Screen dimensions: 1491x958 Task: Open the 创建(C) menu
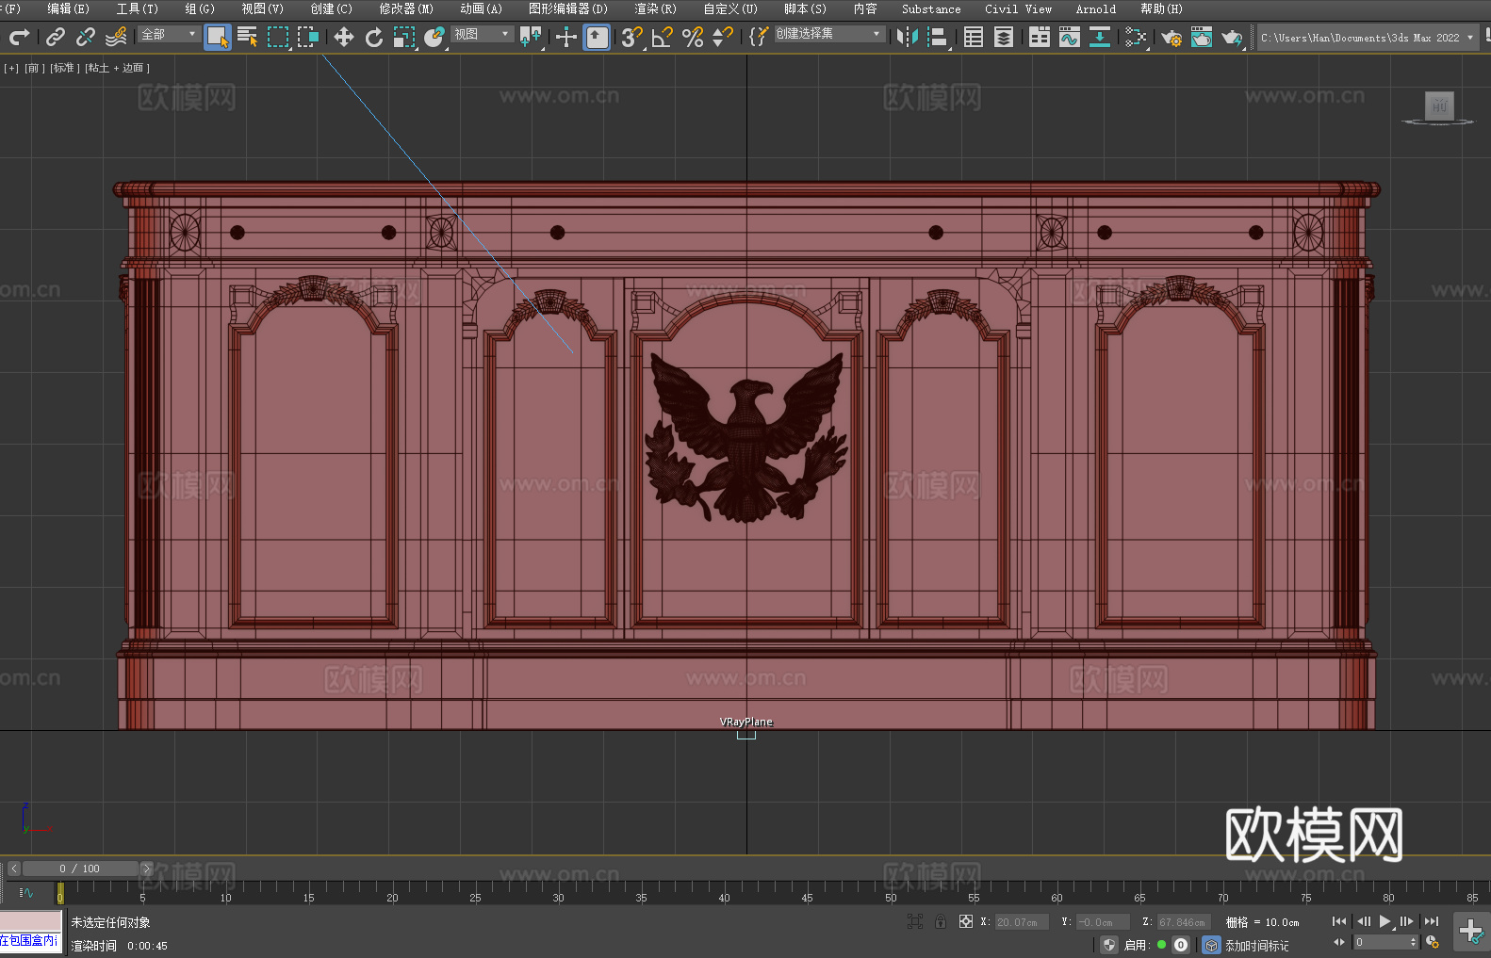[331, 8]
